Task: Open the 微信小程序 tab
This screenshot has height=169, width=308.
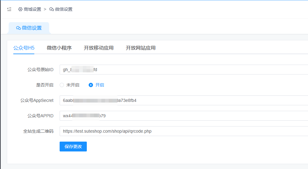Action: 59,48
